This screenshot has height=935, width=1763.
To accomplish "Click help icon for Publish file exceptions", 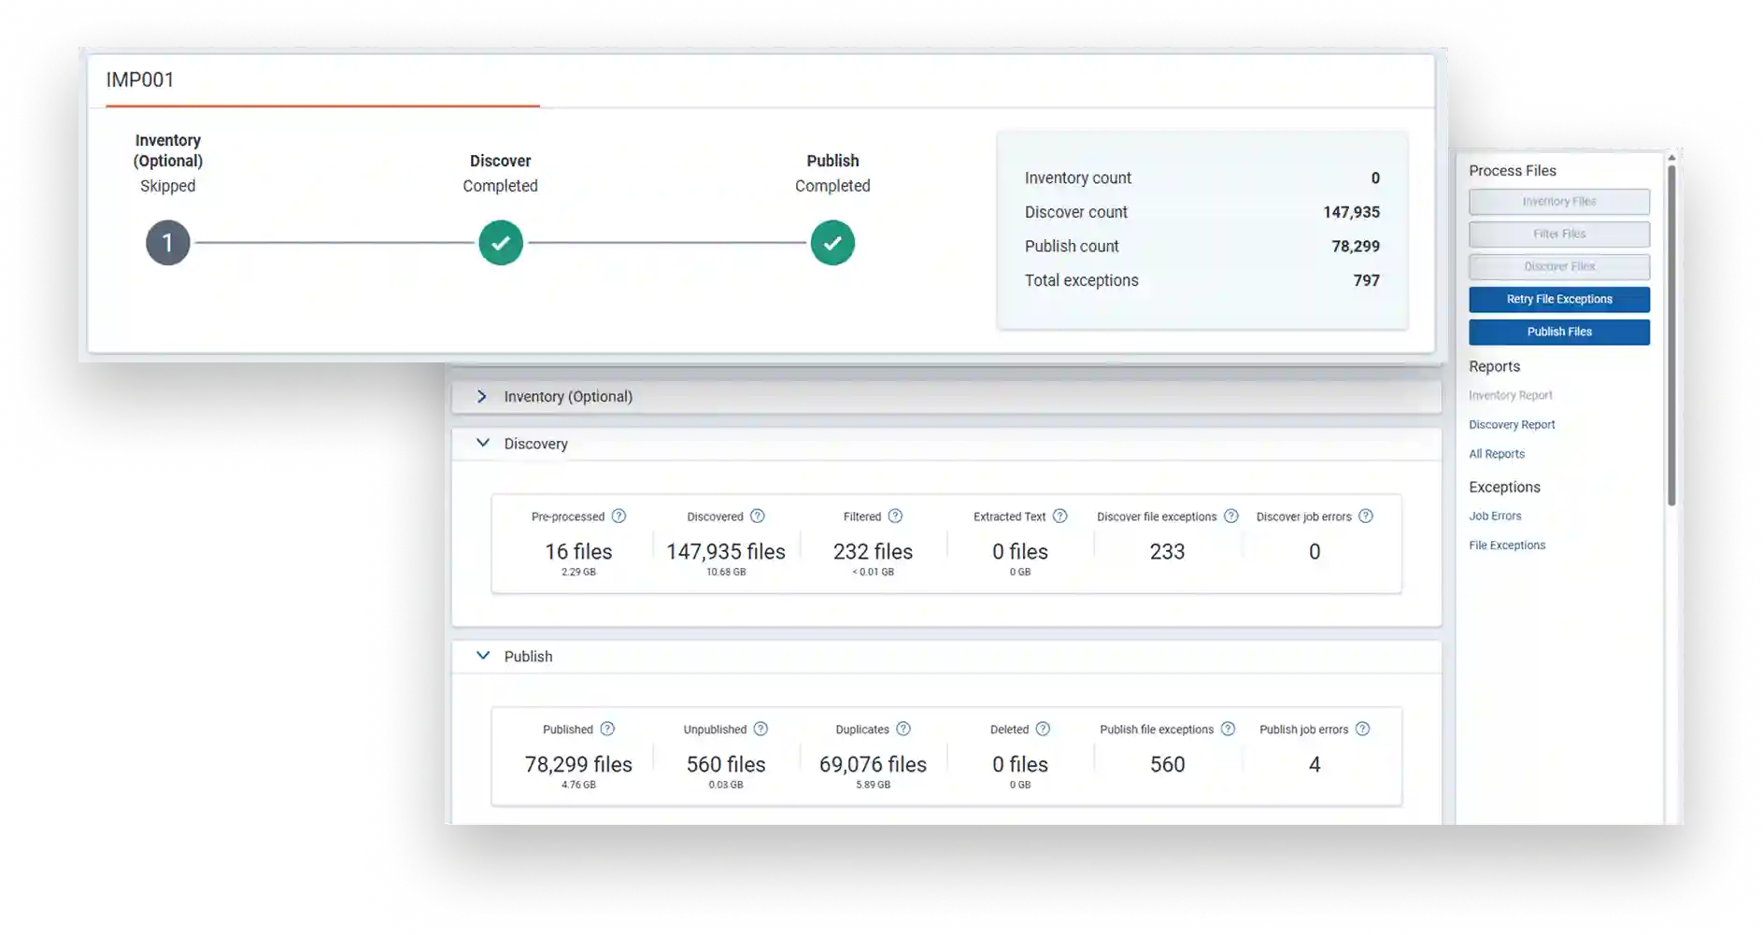I will click(x=1228, y=730).
